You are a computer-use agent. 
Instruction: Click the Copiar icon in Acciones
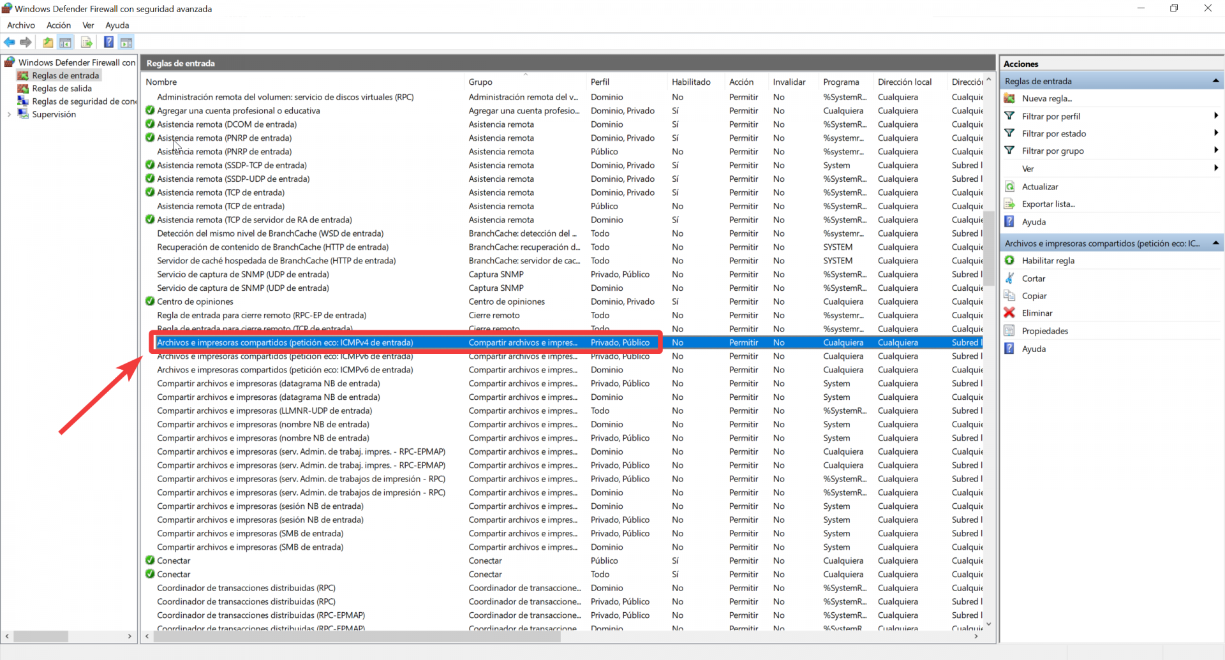pos(1009,296)
